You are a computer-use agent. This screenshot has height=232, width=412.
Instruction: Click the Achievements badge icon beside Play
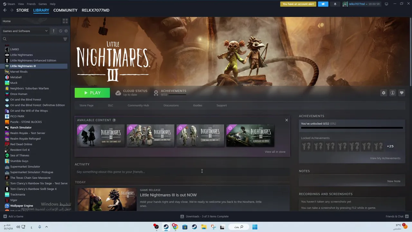(156, 93)
